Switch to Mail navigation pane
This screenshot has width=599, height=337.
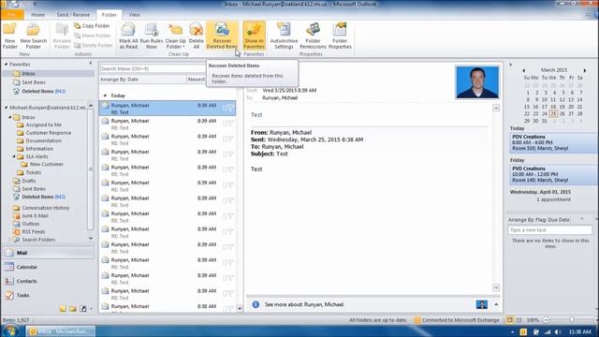[48, 253]
